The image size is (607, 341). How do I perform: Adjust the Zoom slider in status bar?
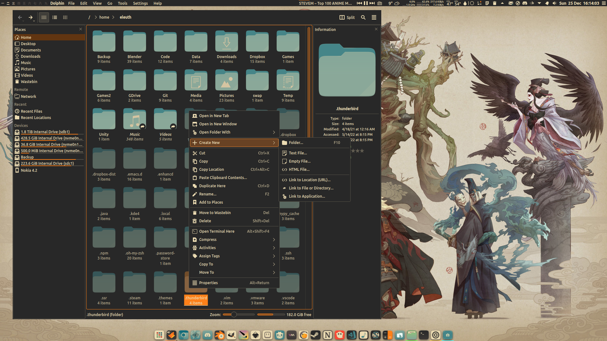(239, 314)
